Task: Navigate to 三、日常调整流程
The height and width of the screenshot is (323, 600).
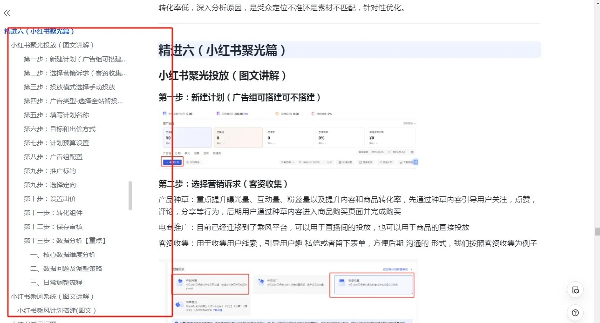Action: point(56,283)
